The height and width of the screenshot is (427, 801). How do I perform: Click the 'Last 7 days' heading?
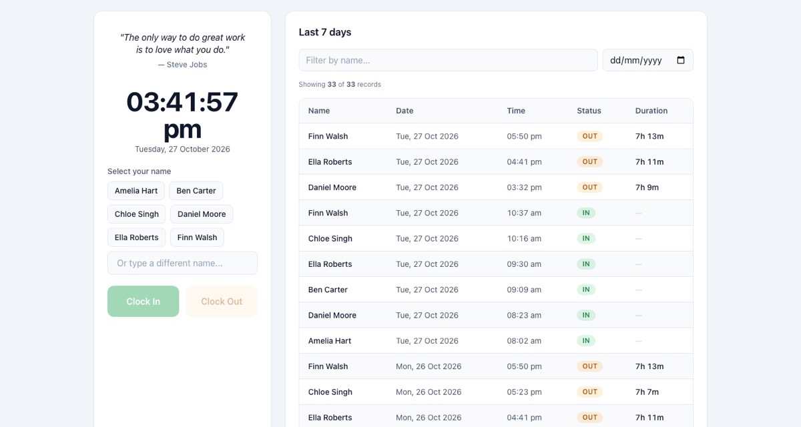[x=325, y=32]
